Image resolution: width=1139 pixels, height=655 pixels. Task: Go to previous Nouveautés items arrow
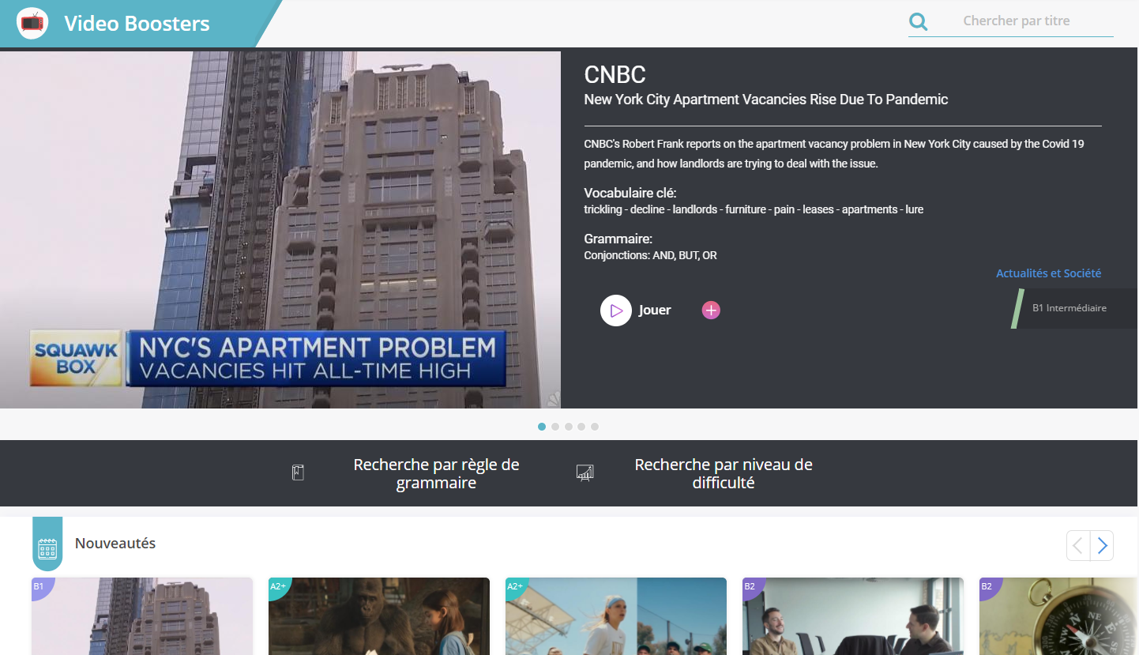click(x=1078, y=545)
